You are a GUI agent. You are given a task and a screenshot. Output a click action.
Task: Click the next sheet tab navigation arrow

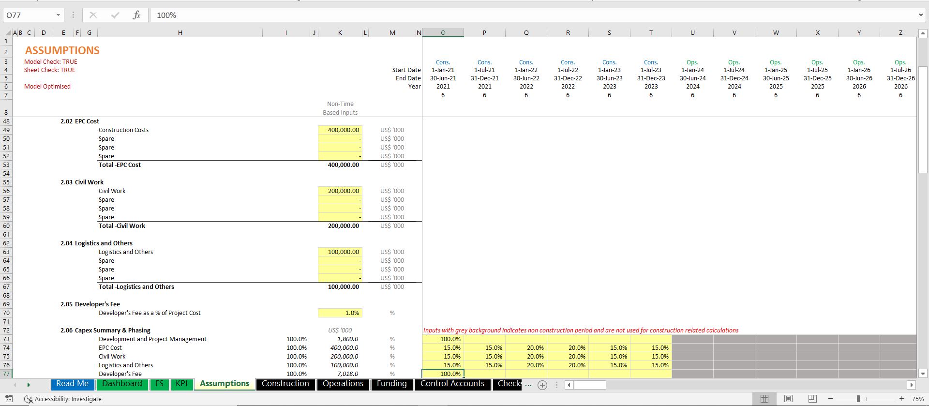click(29, 385)
